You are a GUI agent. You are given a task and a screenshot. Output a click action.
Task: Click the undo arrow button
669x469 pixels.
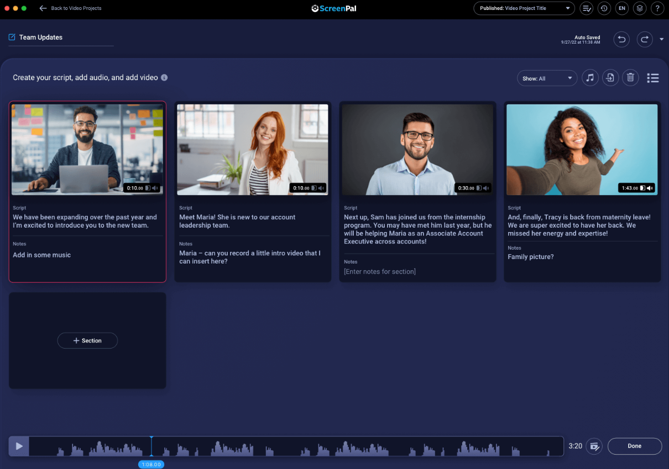point(621,39)
